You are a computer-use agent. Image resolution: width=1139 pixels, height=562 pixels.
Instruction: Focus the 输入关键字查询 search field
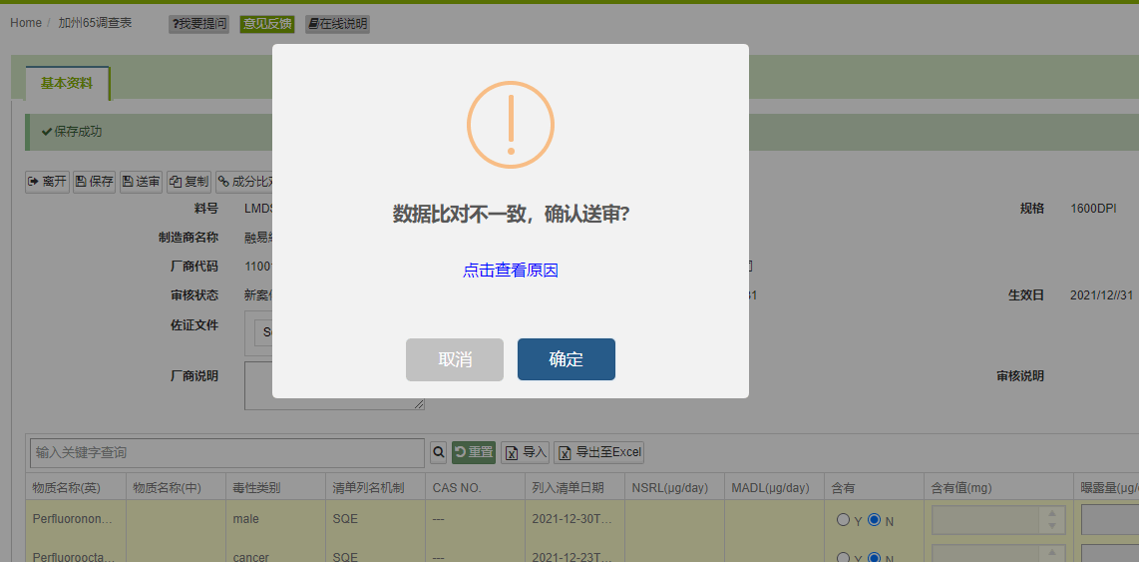(226, 453)
